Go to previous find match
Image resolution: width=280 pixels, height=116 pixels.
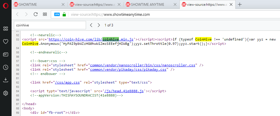pyautogui.click(x=91, y=25)
